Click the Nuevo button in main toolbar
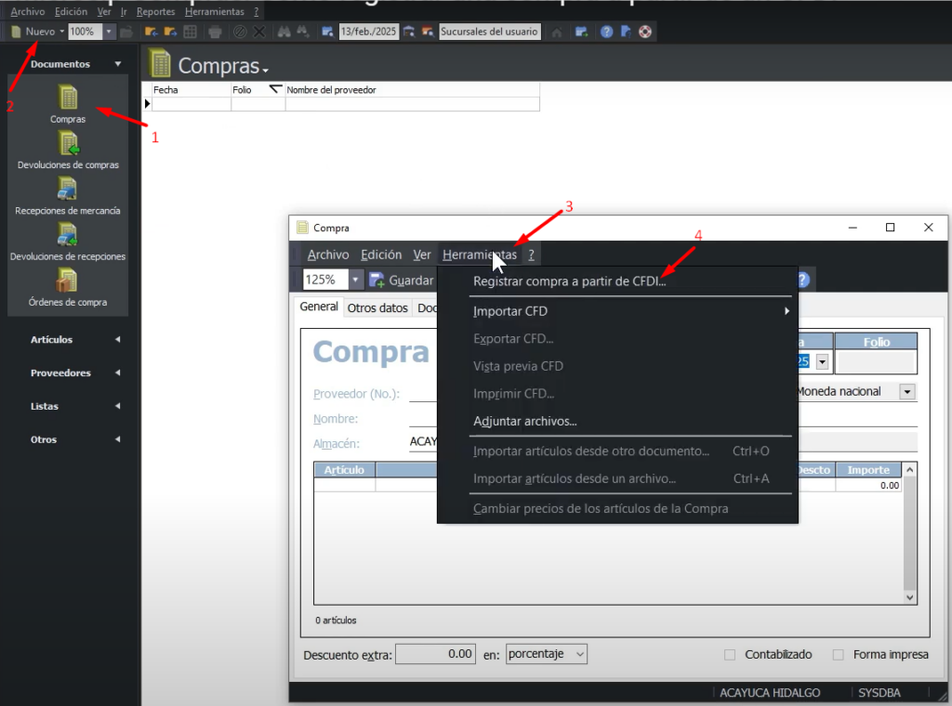 pos(38,32)
